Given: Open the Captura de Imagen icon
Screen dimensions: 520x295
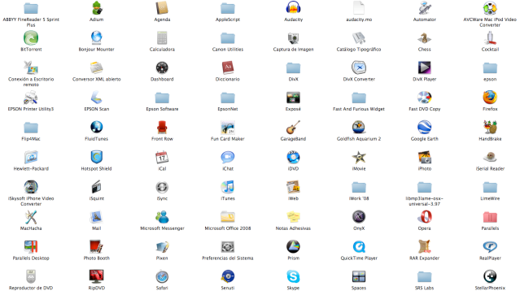Looking at the screenshot, I should click(x=293, y=37).
